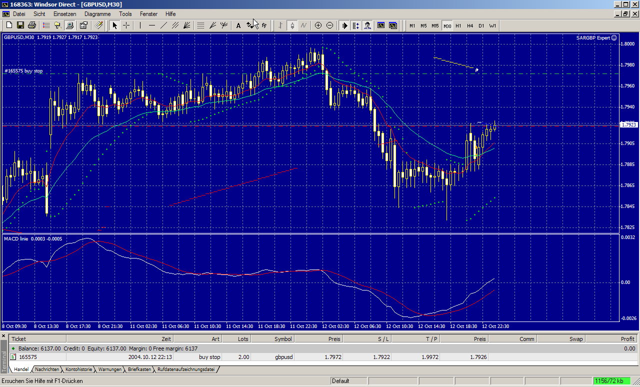Click the Save floppy disk icon
640x387 pixels.
(20, 25)
